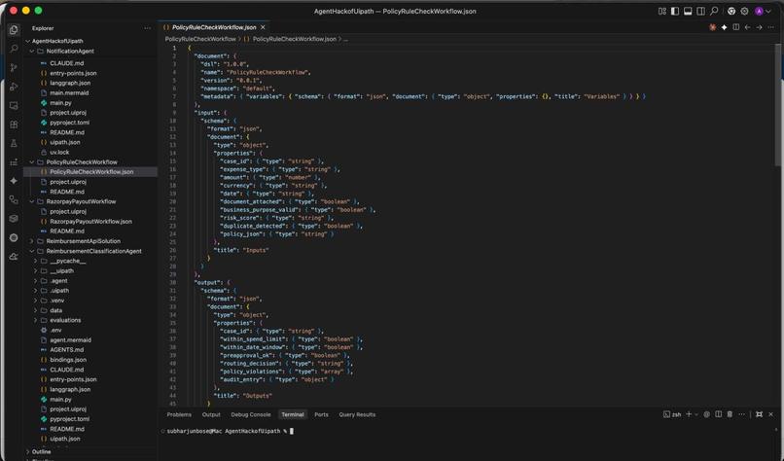Image resolution: width=784 pixels, height=461 pixels.
Task: Open Customize Layout in the title bar
Action: (662, 11)
